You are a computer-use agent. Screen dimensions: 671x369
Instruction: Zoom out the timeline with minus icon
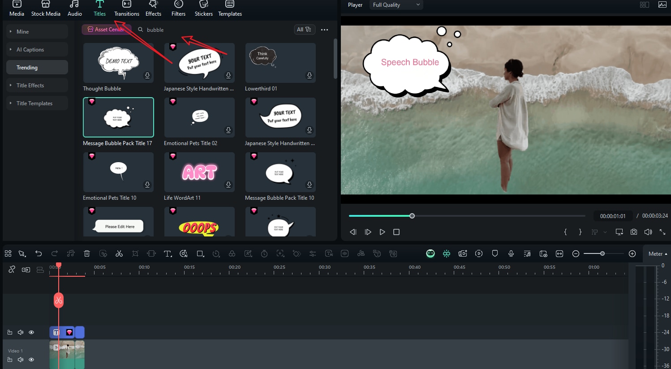click(x=576, y=253)
